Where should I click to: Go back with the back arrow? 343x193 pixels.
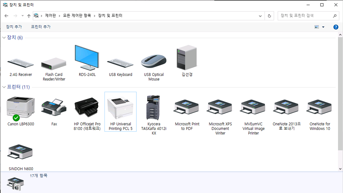[6, 16]
